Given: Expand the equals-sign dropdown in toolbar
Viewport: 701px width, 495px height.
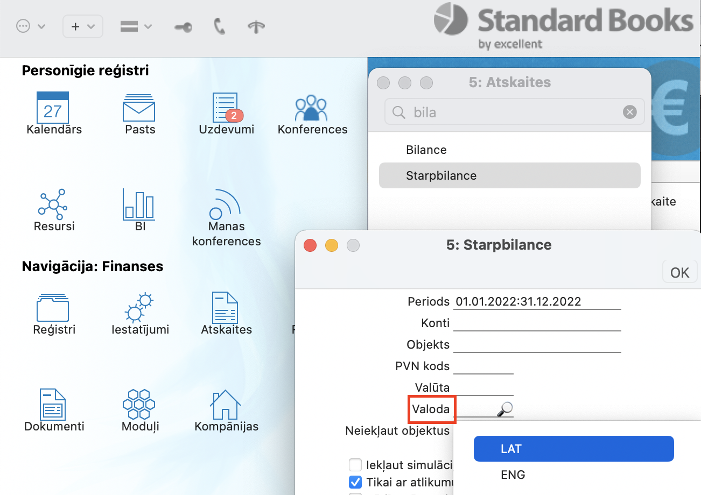Looking at the screenshot, I should pyautogui.click(x=136, y=26).
